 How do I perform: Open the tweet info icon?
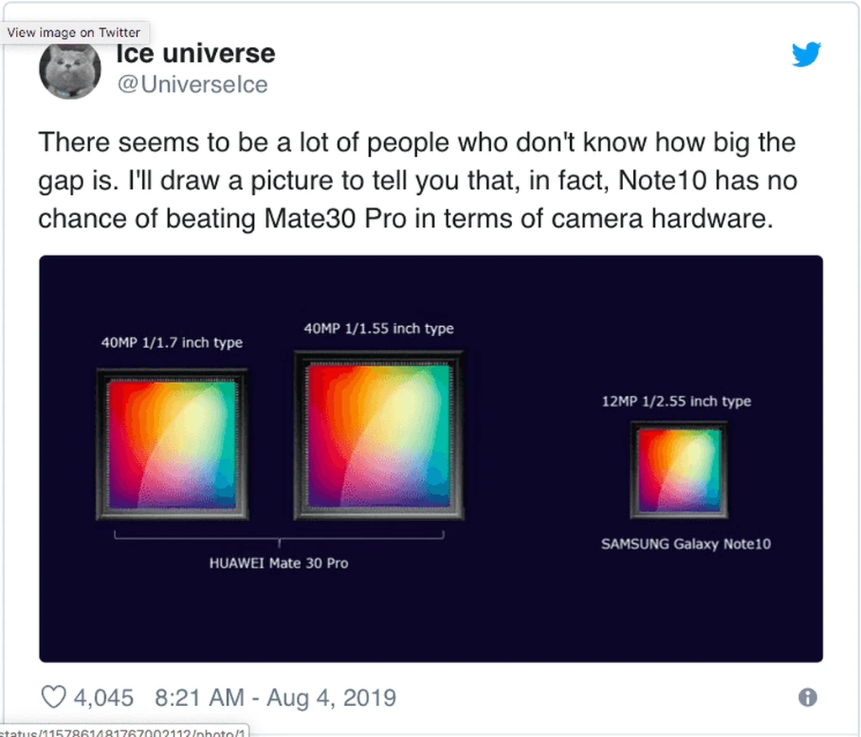click(x=807, y=698)
